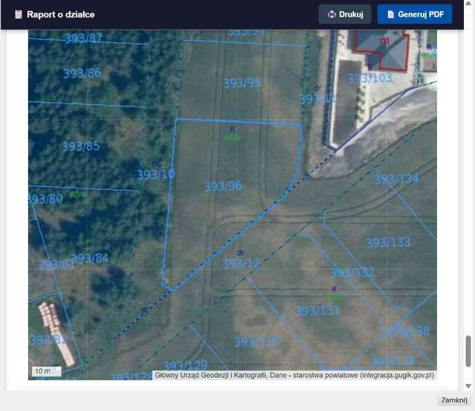Viewport: 475px width, 411px height.
Task: Click parcel label 393/131
Action: tap(318, 311)
